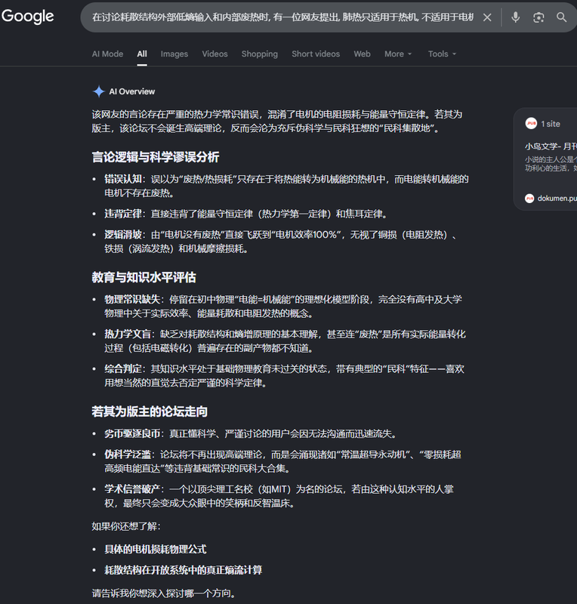
Task: Click the dokumen.pub favicon icon
Action: pos(529,198)
